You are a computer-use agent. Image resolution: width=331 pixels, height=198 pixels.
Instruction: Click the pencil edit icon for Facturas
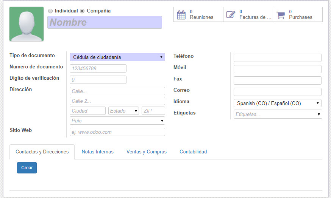click(x=231, y=15)
